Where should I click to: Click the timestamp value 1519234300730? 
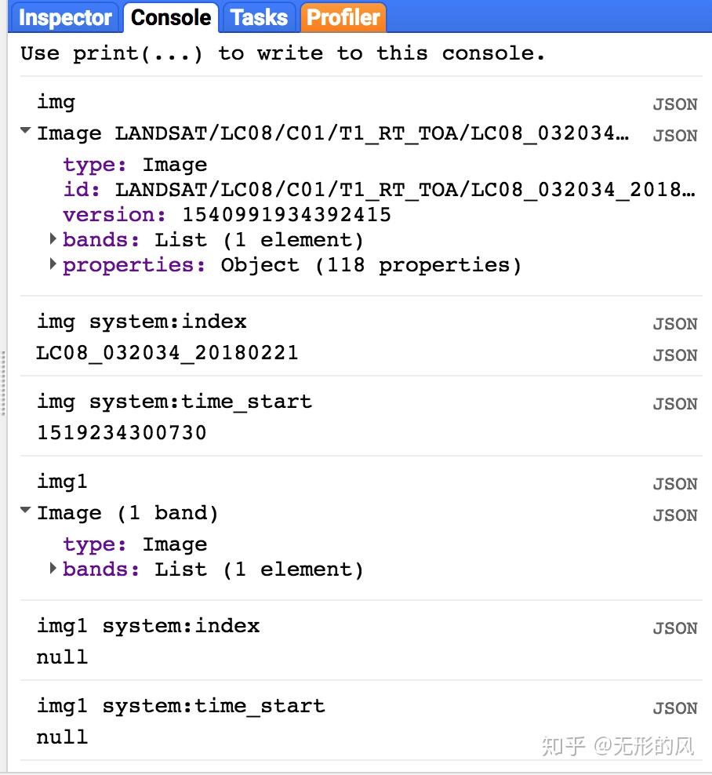point(122,432)
